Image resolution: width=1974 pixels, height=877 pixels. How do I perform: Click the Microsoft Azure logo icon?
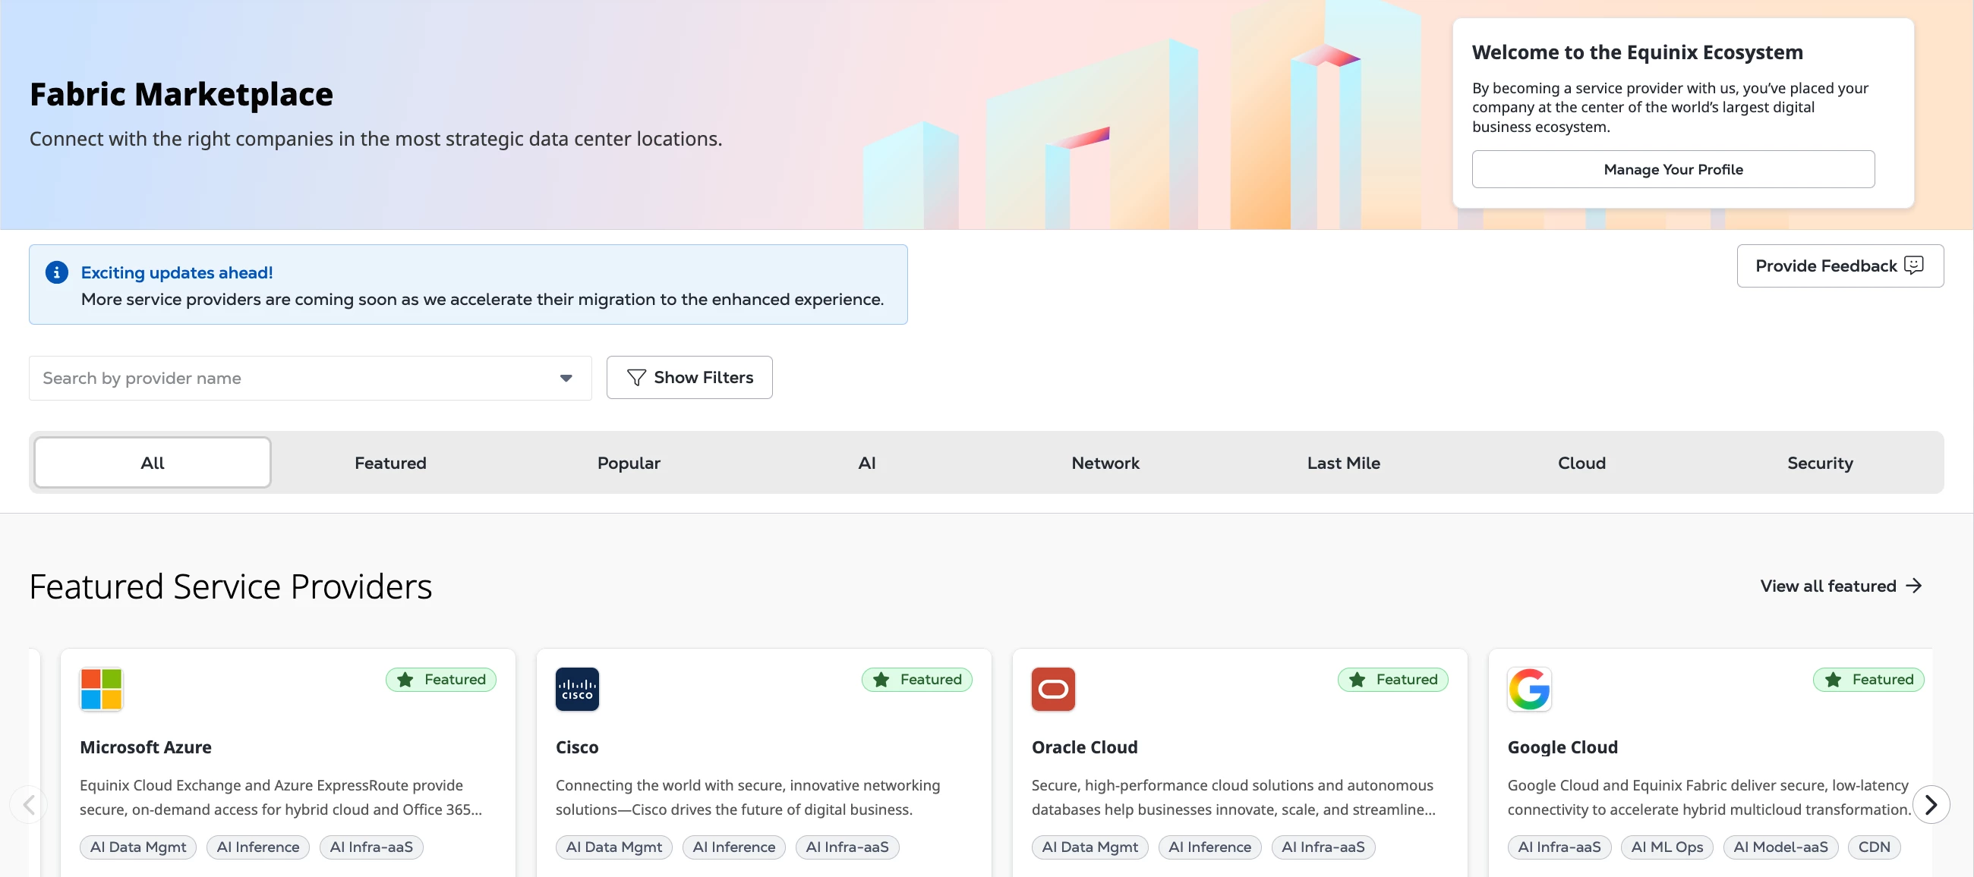(x=101, y=689)
